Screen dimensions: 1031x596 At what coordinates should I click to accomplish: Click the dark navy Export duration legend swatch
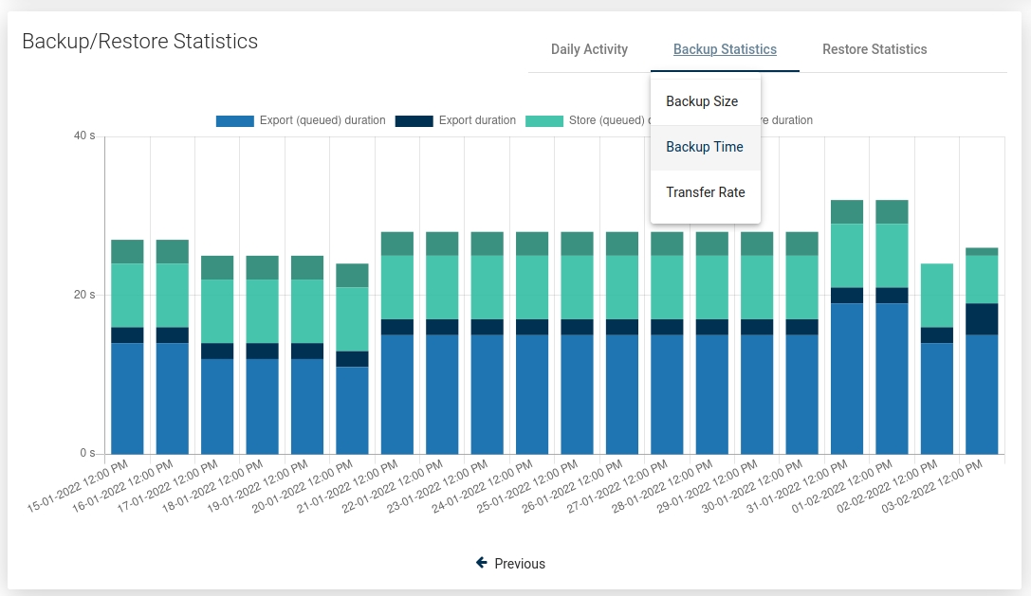coord(414,121)
